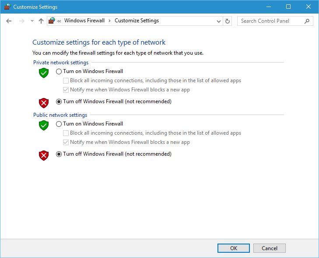Click the search magnifier icon
Image resolution: width=319 pixels, height=258 pixels.
click(x=307, y=21)
